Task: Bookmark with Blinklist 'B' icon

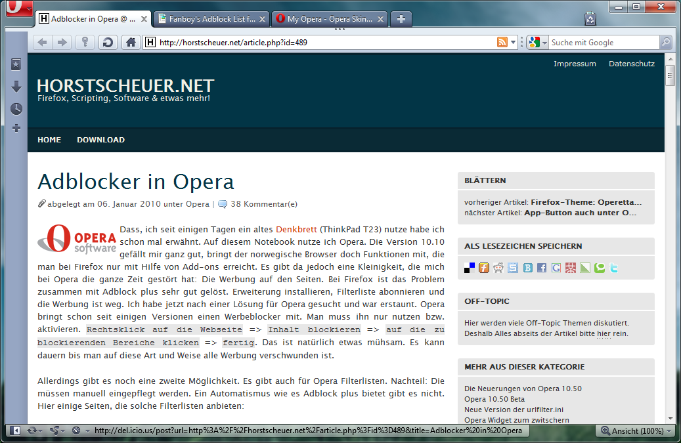Action: click(527, 268)
